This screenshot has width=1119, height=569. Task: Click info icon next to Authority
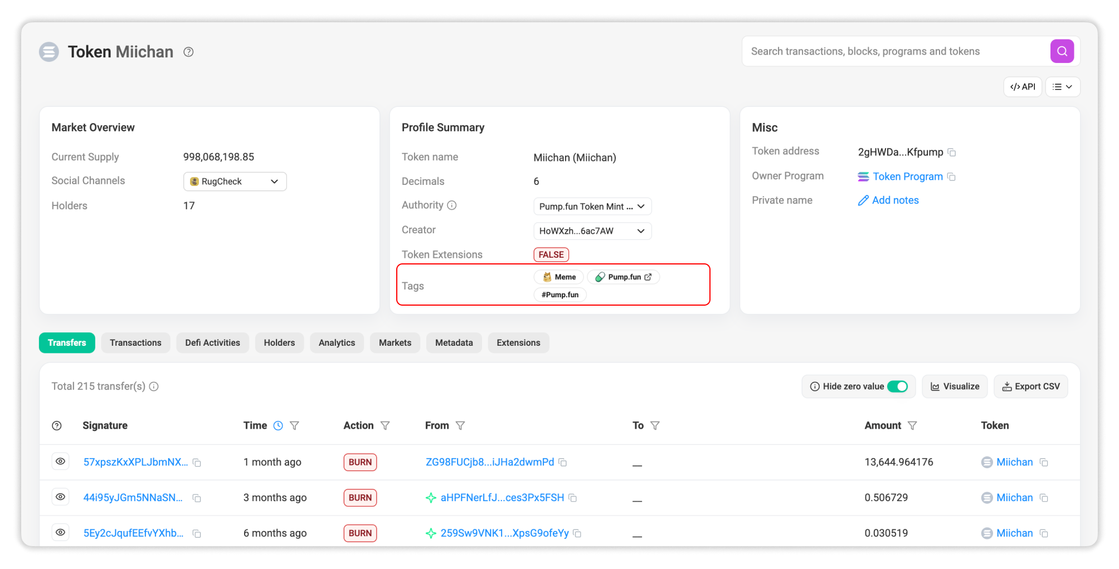pyautogui.click(x=452, y=205)
